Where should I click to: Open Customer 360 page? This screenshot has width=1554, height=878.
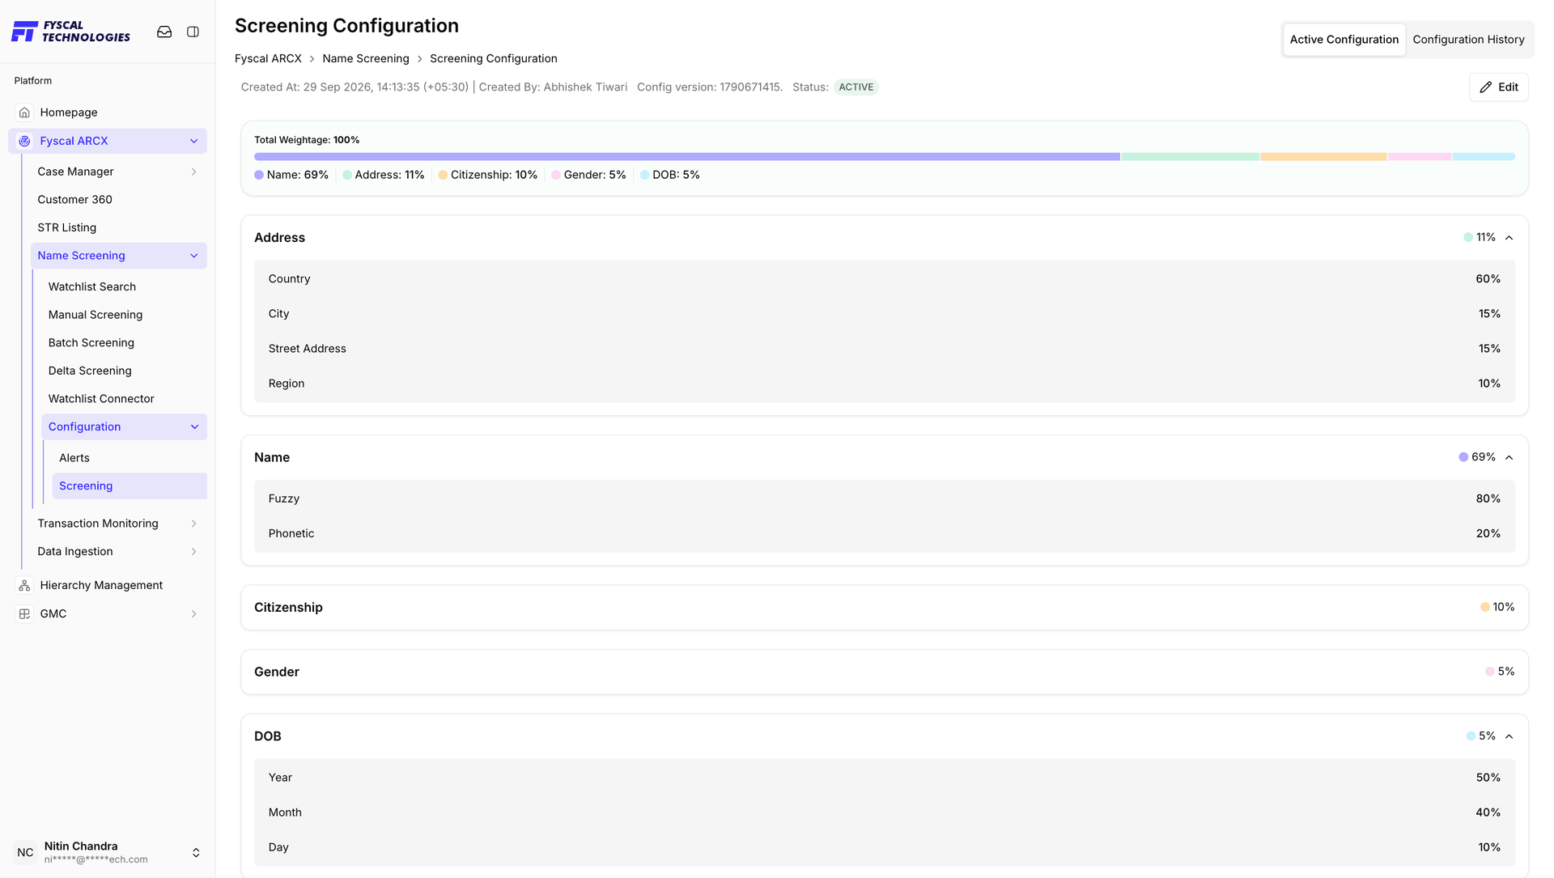pyautogui.click(x=74, y=199)
